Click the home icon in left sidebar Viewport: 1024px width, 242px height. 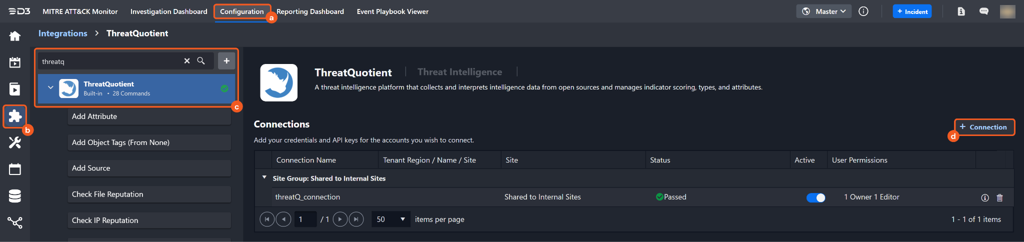point(15,36)
